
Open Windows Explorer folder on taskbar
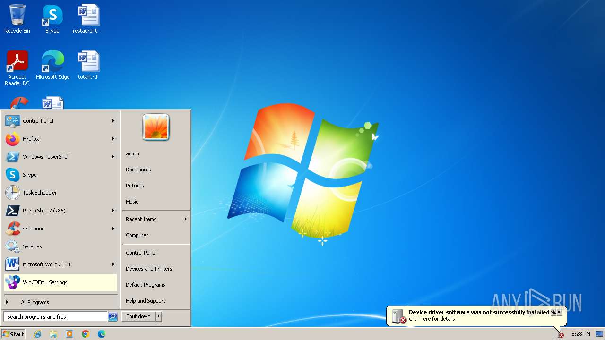pos(53,334)
